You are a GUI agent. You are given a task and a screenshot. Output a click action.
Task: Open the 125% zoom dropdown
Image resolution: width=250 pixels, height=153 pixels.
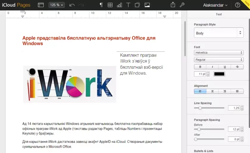(57, 5)
